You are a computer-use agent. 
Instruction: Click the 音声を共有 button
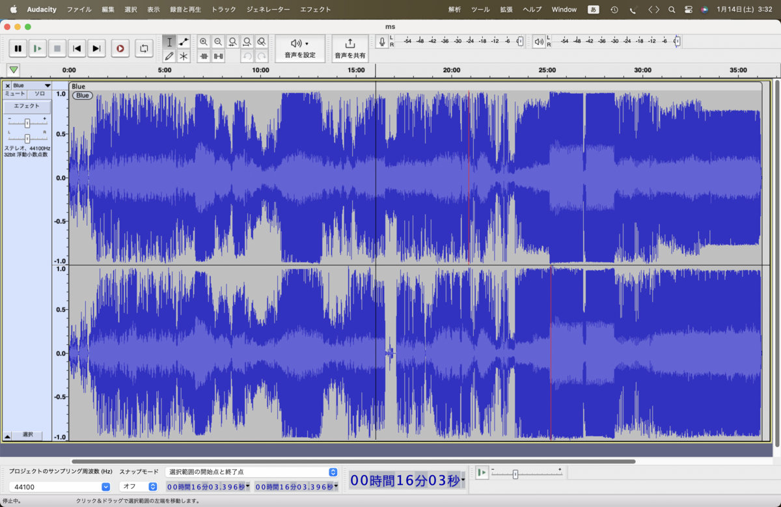[349, 48]
